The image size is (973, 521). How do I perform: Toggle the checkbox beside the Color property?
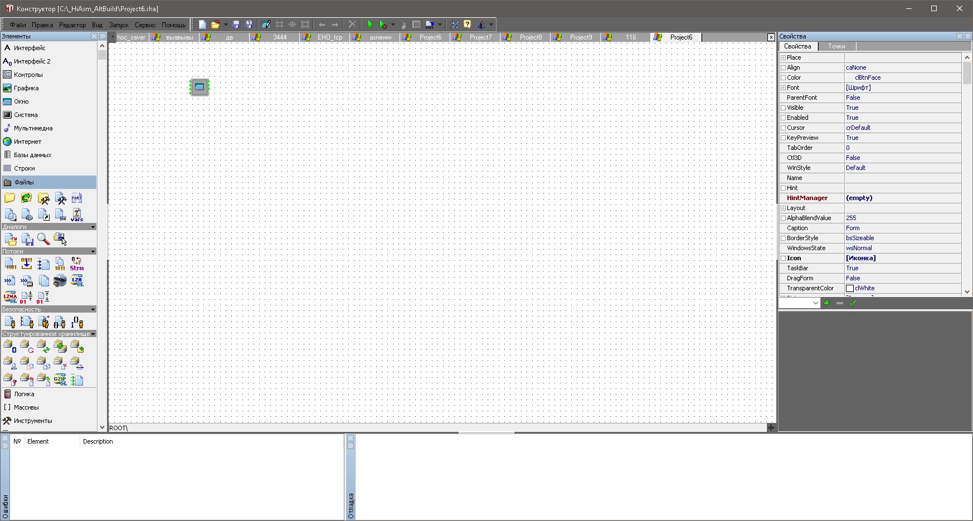pos(783,77)
